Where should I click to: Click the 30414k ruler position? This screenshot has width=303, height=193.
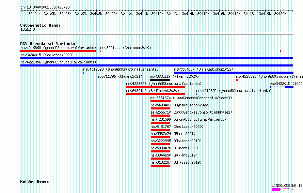[188, 14]
